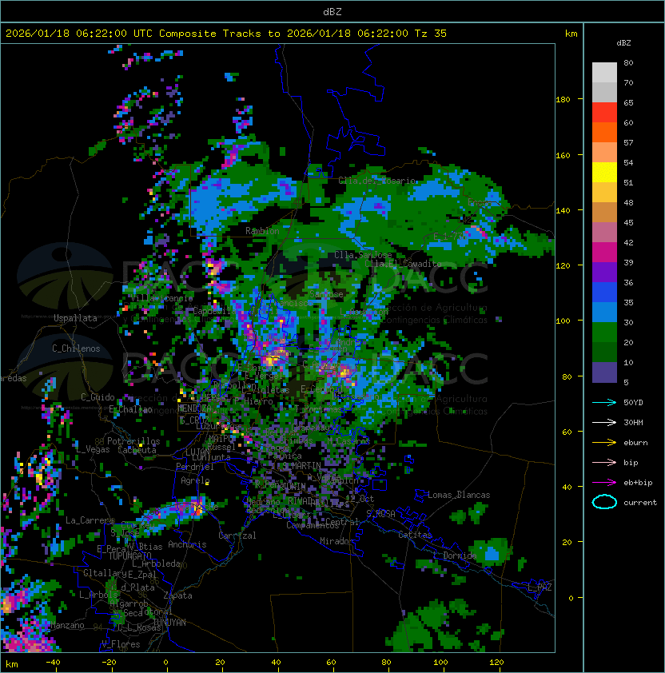This screenshot has width=665, height=673.
Task: Click the 'Villavicencio' map label
Action: [x=161, y=298]
